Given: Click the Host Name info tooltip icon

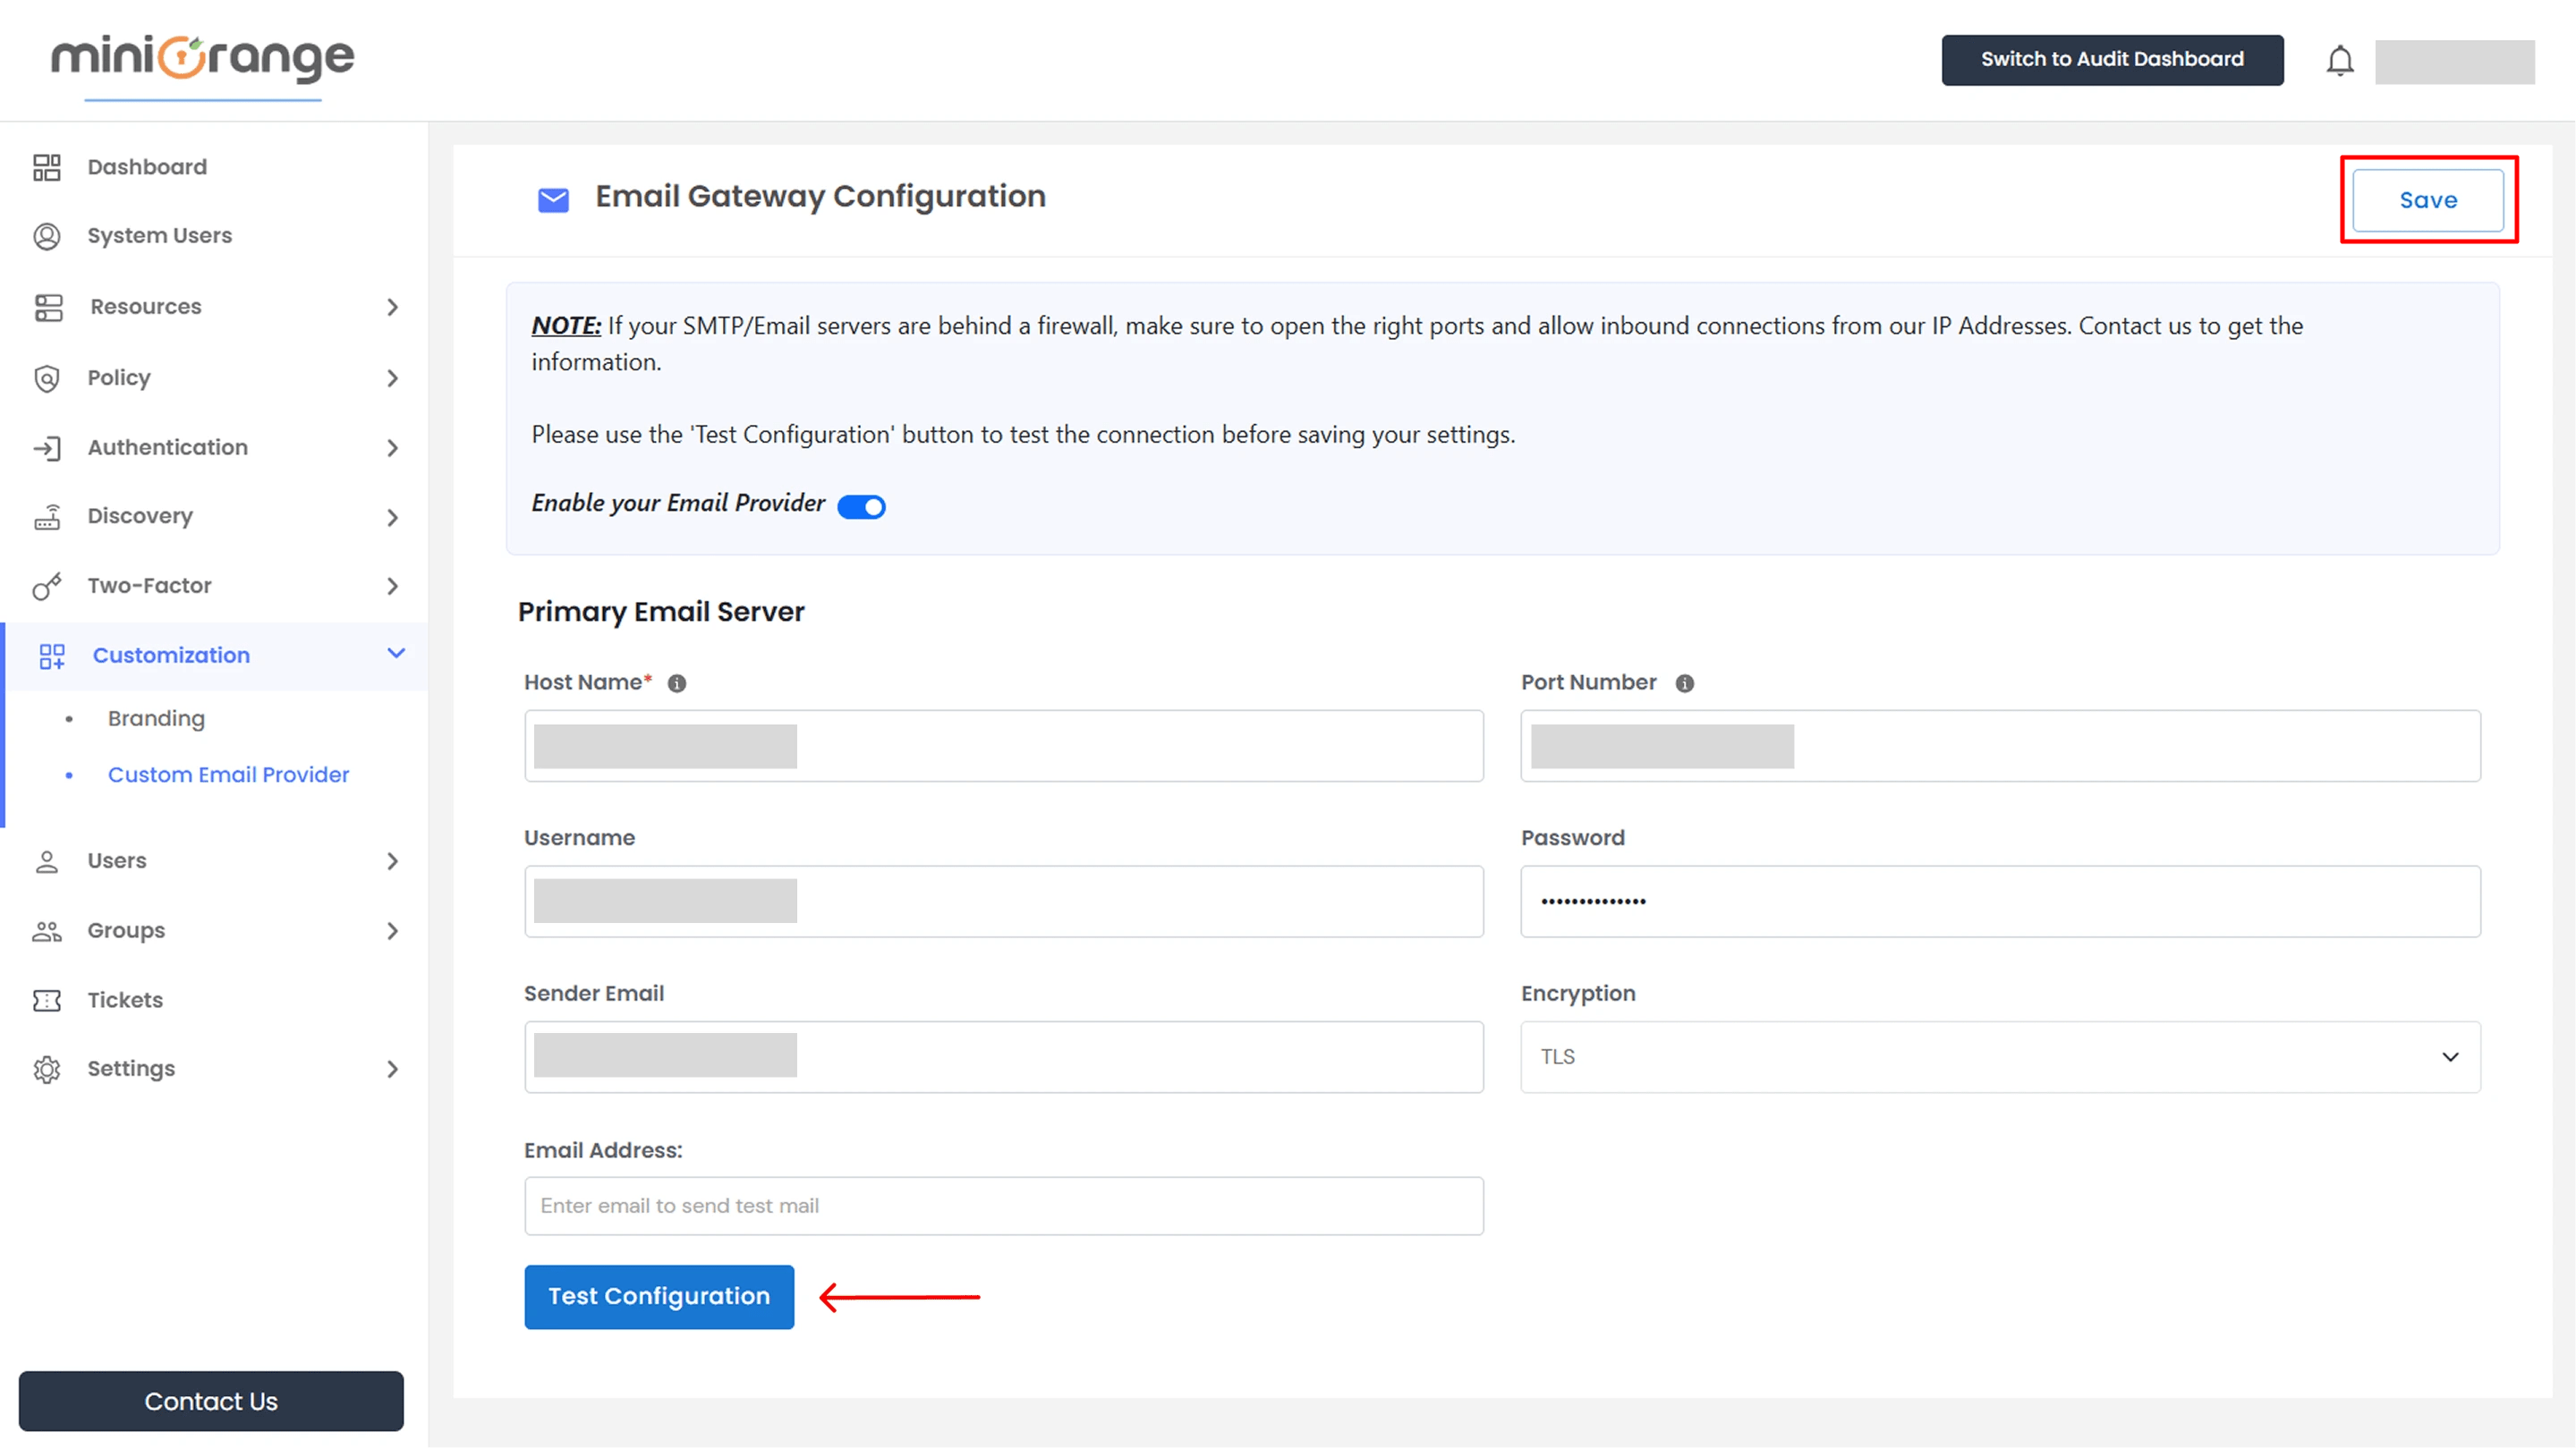Looking at the screenshot, I should pos(678,683).
